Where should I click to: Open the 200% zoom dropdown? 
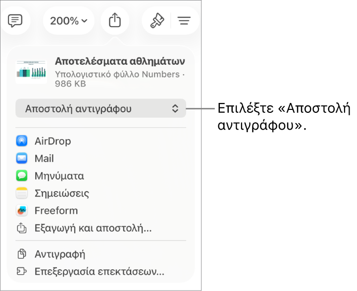[68, 21]
